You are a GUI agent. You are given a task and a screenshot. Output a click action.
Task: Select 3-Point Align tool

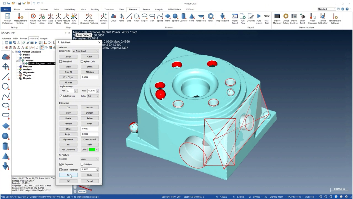[x=58, y=19]
